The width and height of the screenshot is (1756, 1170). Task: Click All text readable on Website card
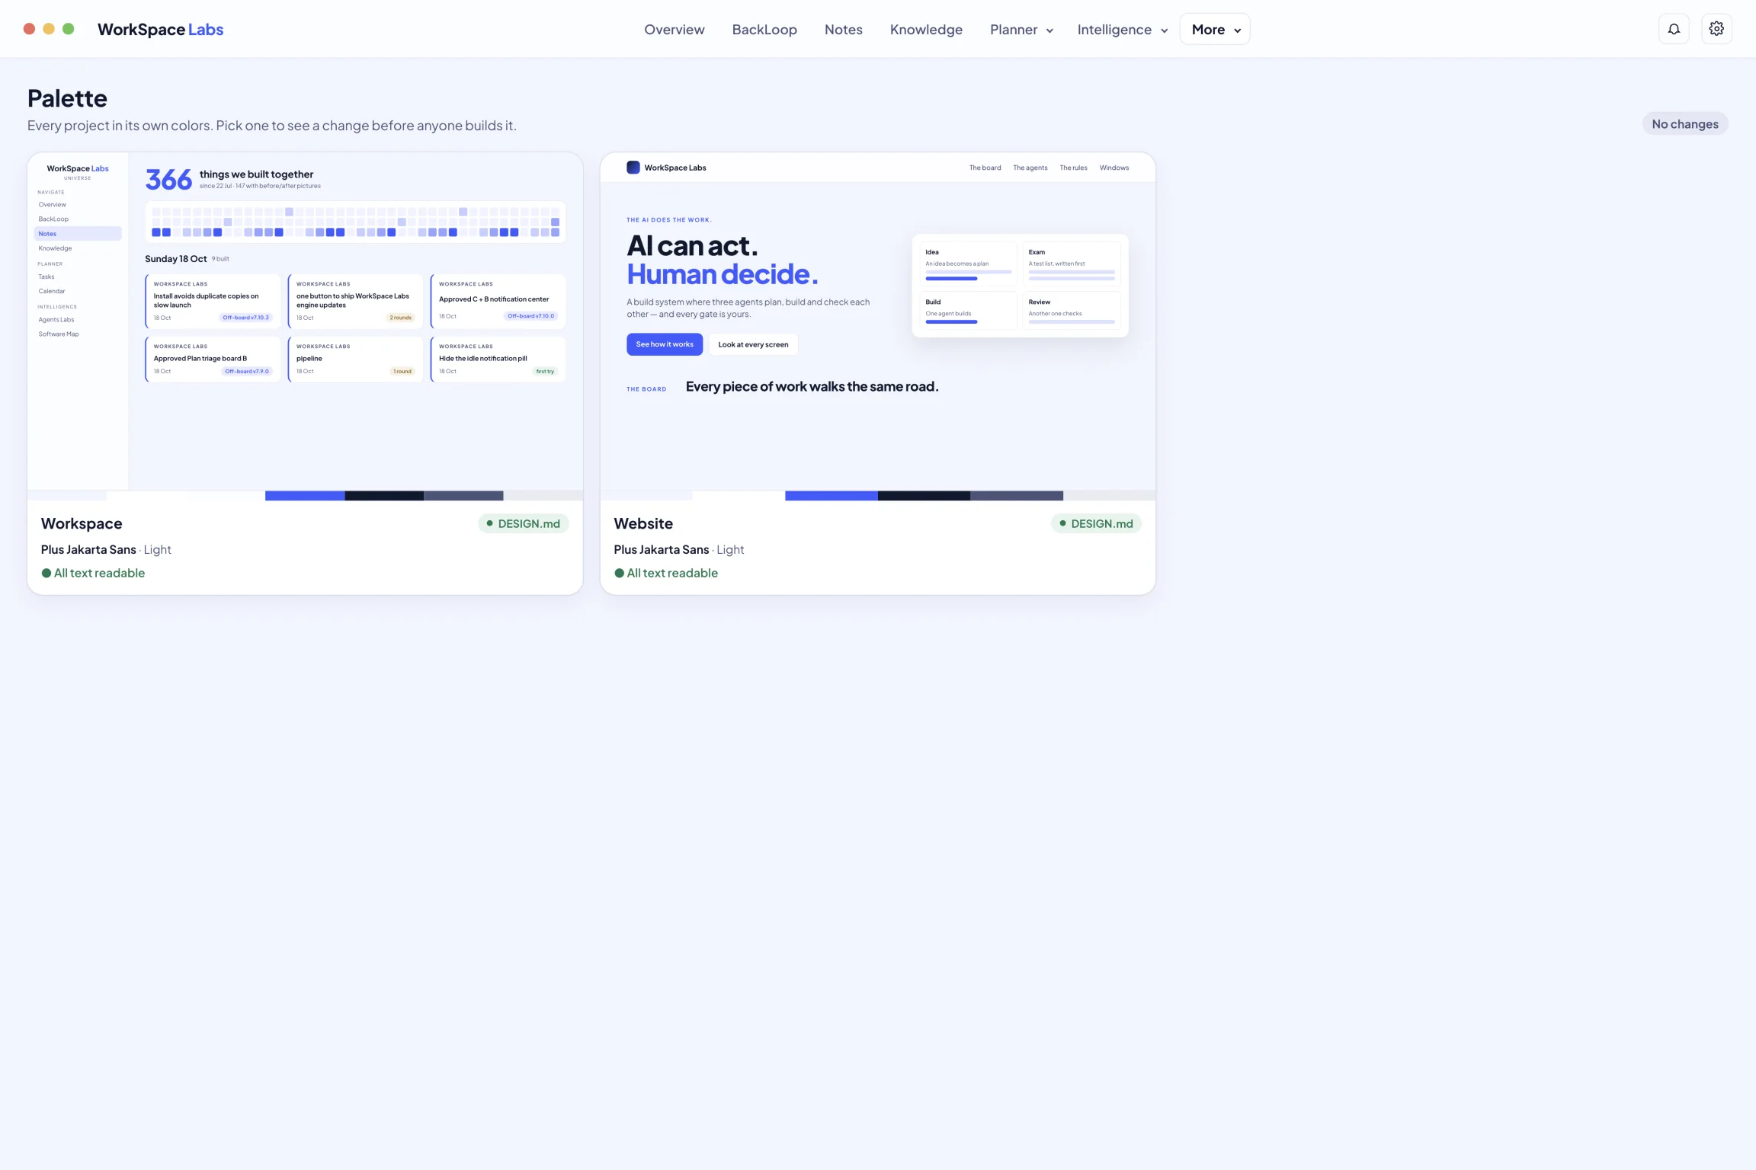tap(666, 573)
